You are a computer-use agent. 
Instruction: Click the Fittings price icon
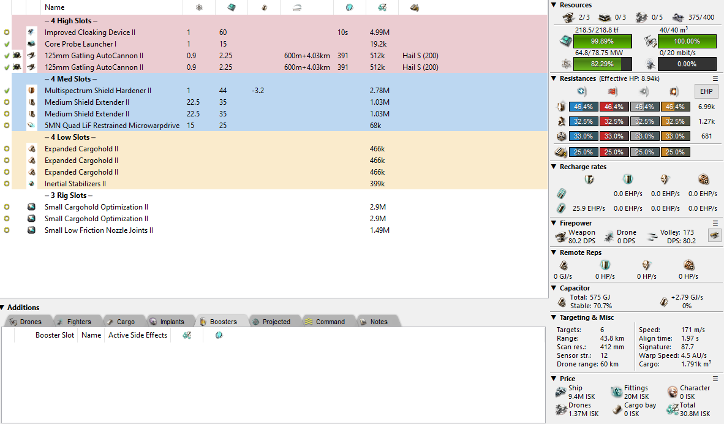[x=616, y=393]
